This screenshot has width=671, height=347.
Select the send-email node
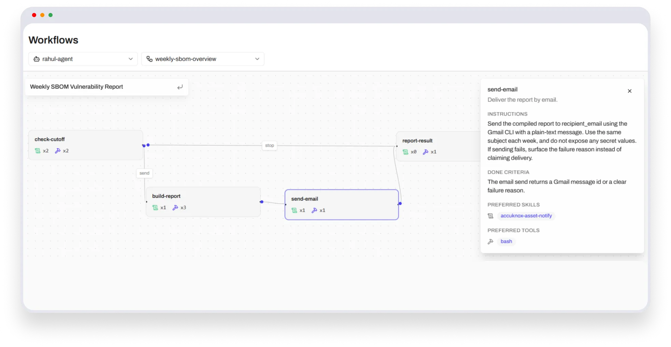coord(342,205)
